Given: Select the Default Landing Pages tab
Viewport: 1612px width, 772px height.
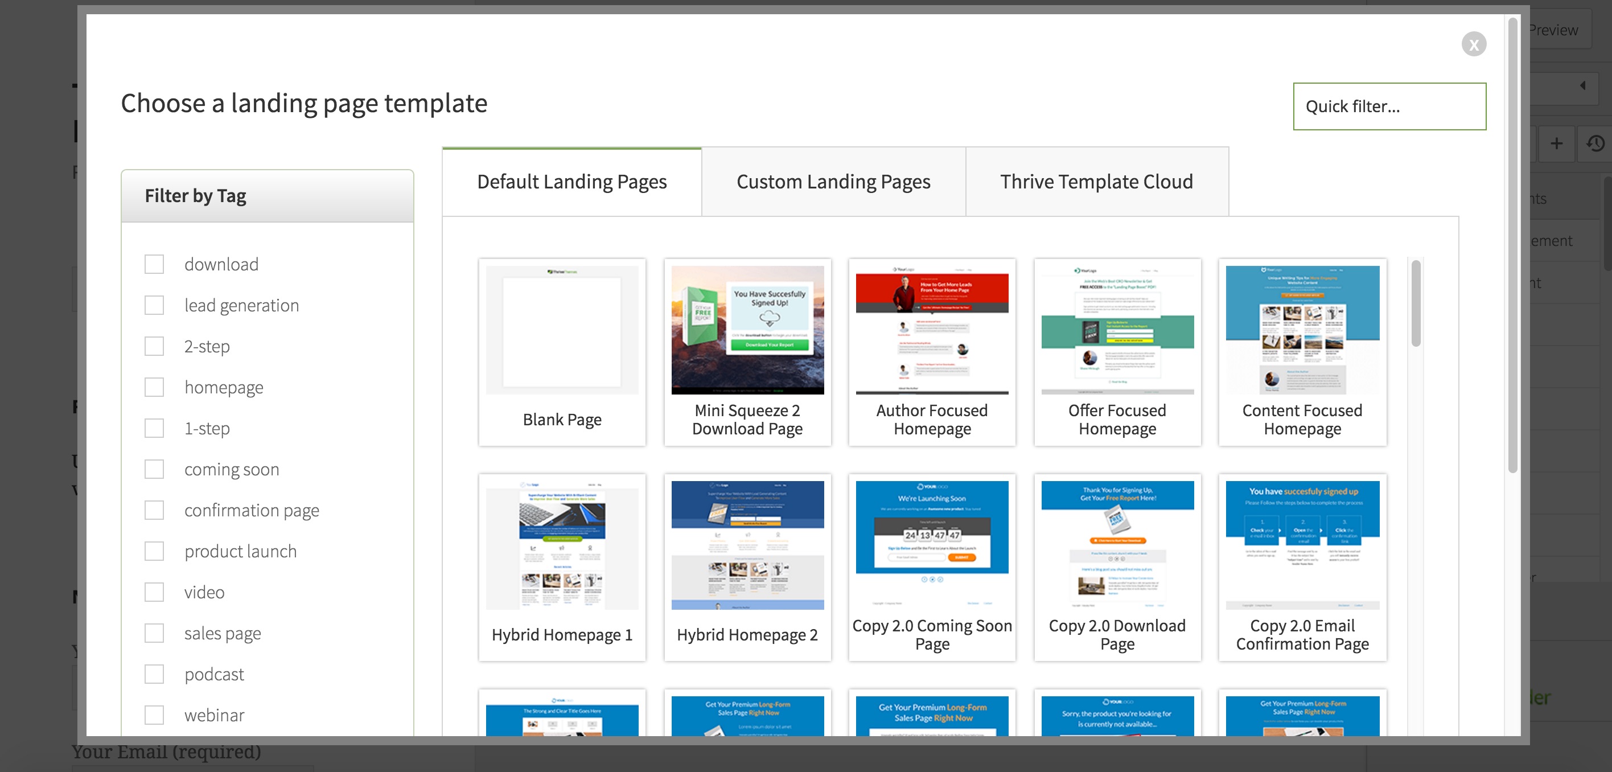Looking at the screenshot, I should click(571, 182).
